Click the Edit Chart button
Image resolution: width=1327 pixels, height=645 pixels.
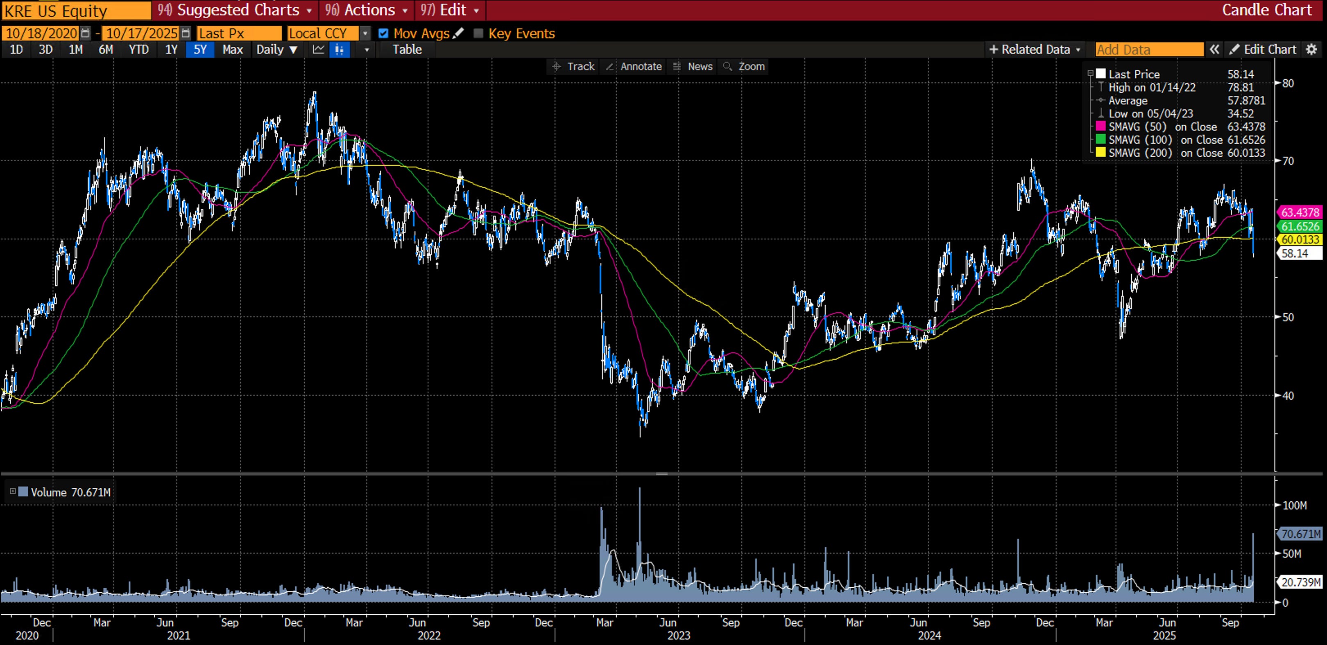pos(1263,50)
